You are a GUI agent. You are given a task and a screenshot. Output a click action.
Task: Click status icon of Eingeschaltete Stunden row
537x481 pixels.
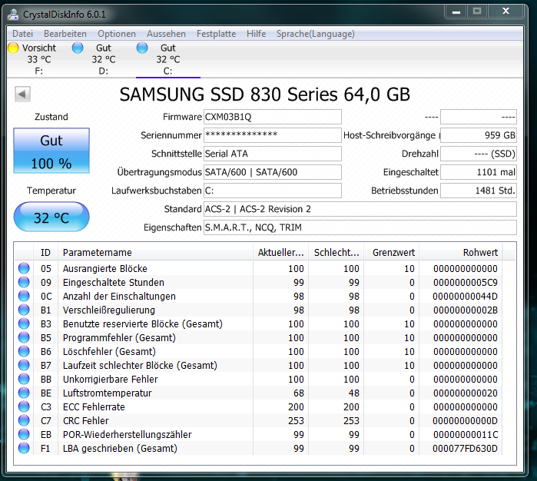(x=24, y=282)
